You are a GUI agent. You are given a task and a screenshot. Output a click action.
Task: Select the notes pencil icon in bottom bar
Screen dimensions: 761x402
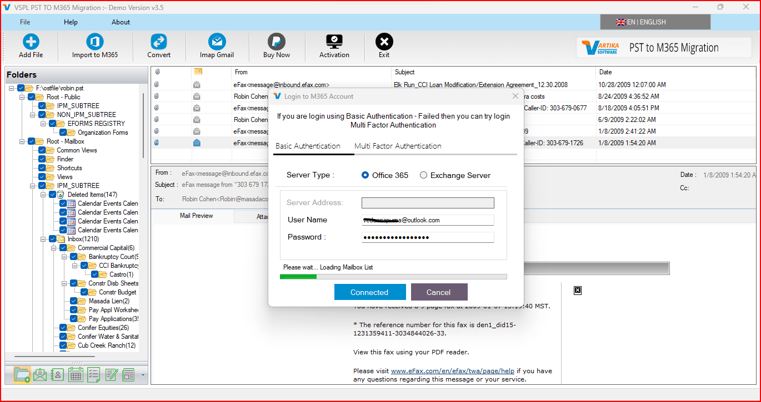tap(111, 375)
